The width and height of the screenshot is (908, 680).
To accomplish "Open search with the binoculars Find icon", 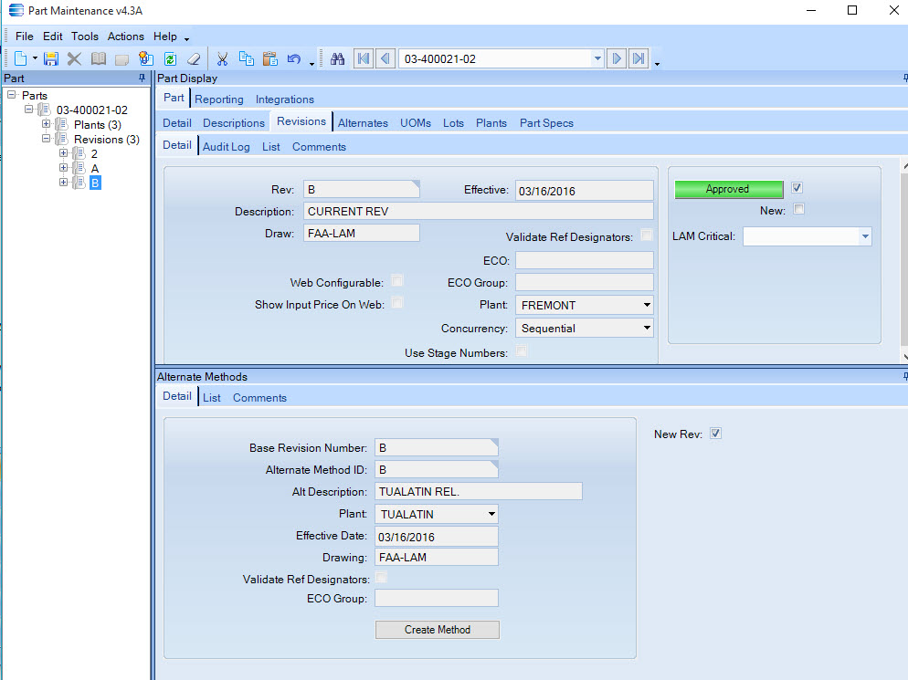I will tap(338, 58).
